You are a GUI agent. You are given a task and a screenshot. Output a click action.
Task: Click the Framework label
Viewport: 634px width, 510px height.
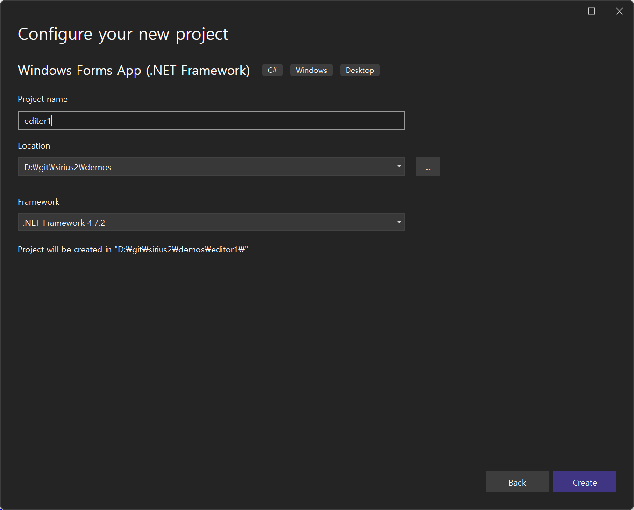point(39,202)
